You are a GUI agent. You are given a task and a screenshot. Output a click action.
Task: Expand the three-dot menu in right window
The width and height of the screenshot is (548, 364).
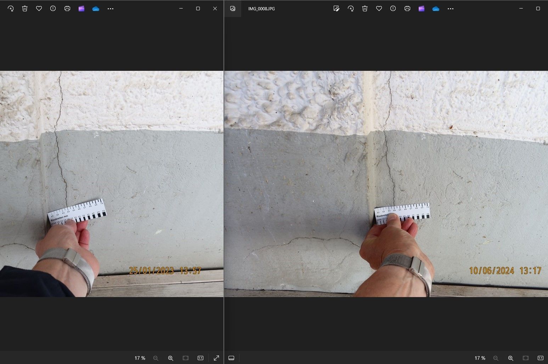click(x=451, y=8)
